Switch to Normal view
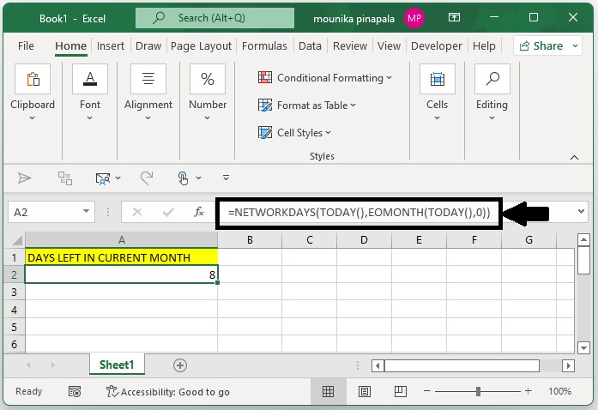The height and width of the screenshot is (410, 598). (x=328, y=391)
